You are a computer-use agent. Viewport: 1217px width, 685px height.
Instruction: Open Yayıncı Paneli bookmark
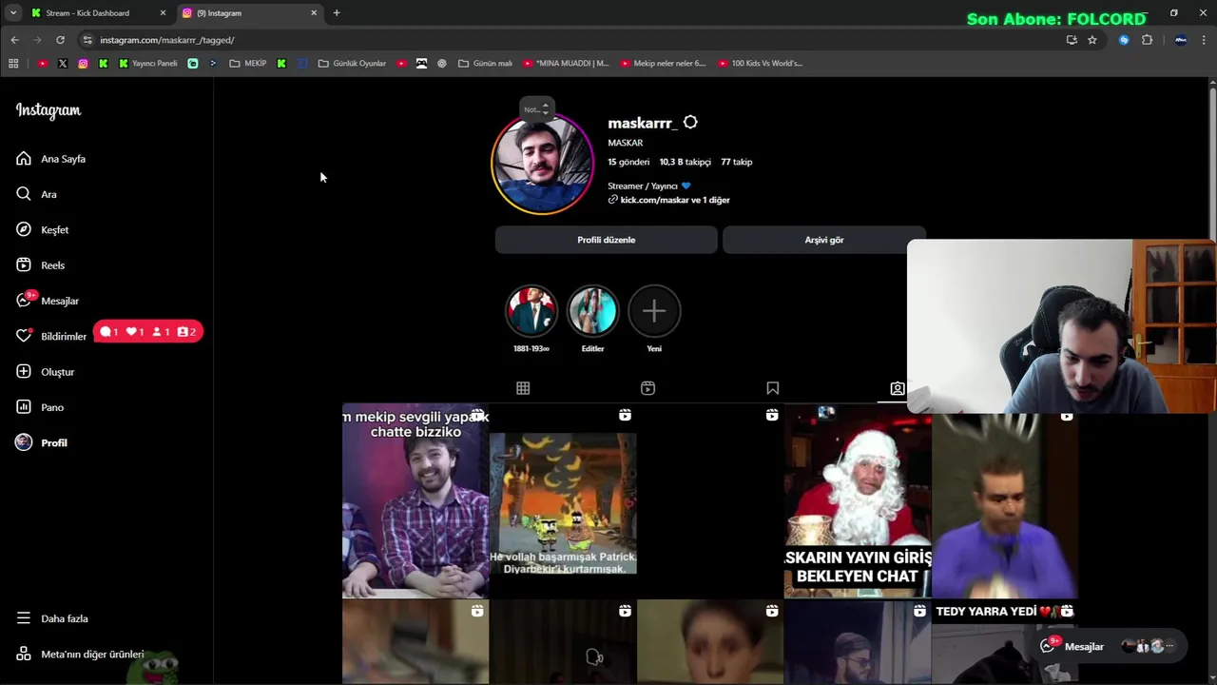tap(148, 64)
